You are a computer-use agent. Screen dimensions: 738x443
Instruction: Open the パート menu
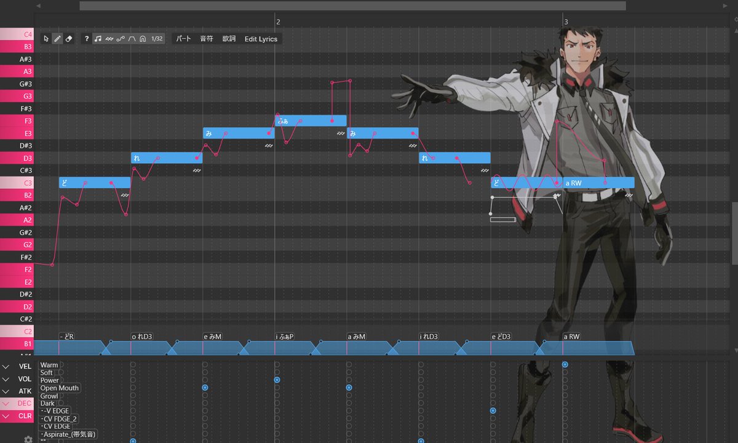click(x=183, y=39)
